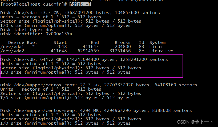
Task: Click the "Start" column header
Action: tap(60, 43)
